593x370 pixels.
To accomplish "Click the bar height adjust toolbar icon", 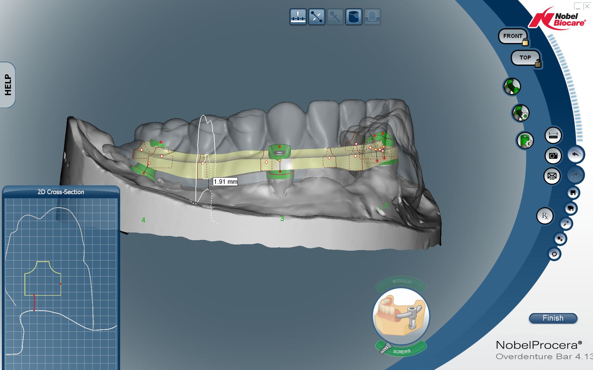I will pos(298,17).
